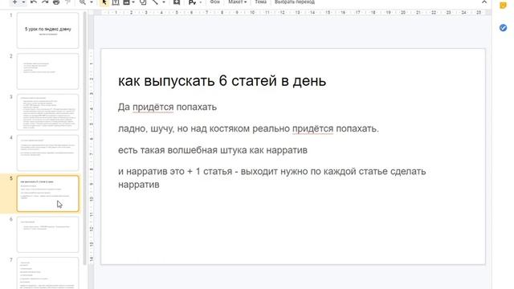Redo the last undone action
The image size is (514, 289).
[x=45, y=2]
